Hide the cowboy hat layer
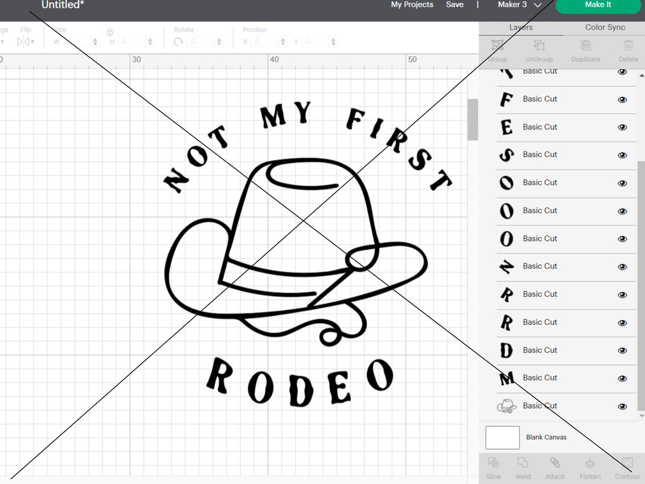The image size is (645, 484). (622, 405)
